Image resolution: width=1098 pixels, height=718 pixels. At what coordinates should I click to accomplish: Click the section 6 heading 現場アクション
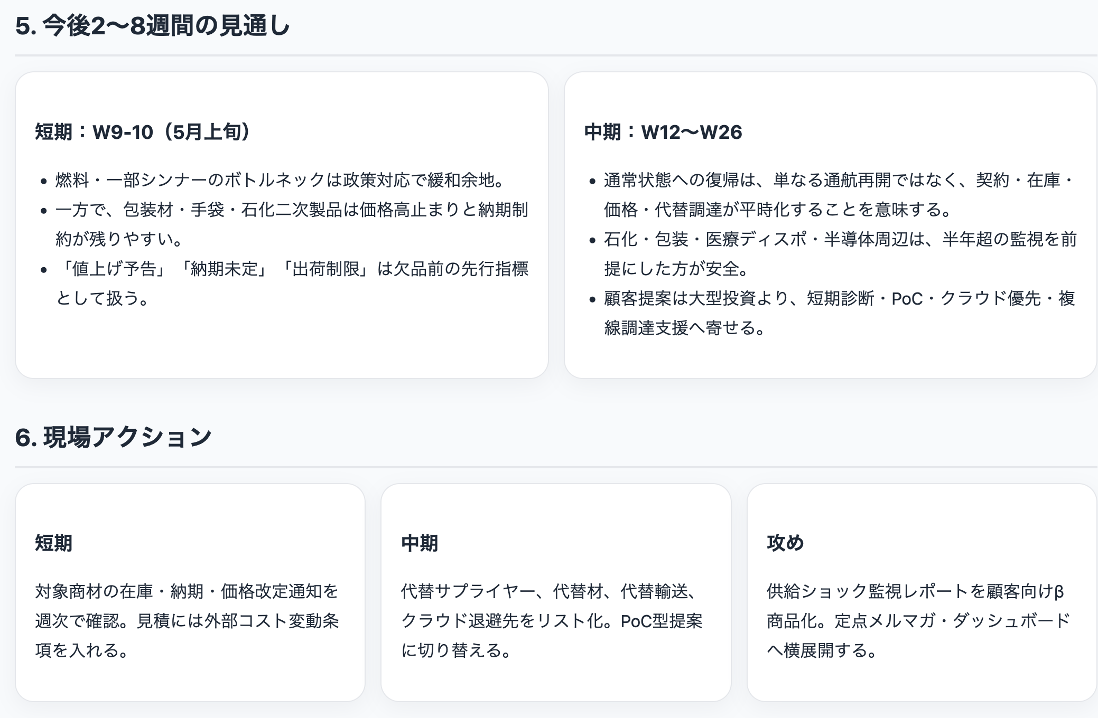coord(114,438)
